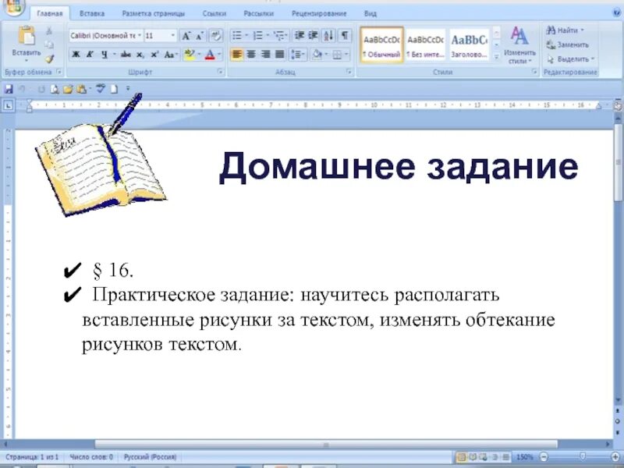
Task: Toggle show paragraph marks (¶)
Action: [345, 35]
